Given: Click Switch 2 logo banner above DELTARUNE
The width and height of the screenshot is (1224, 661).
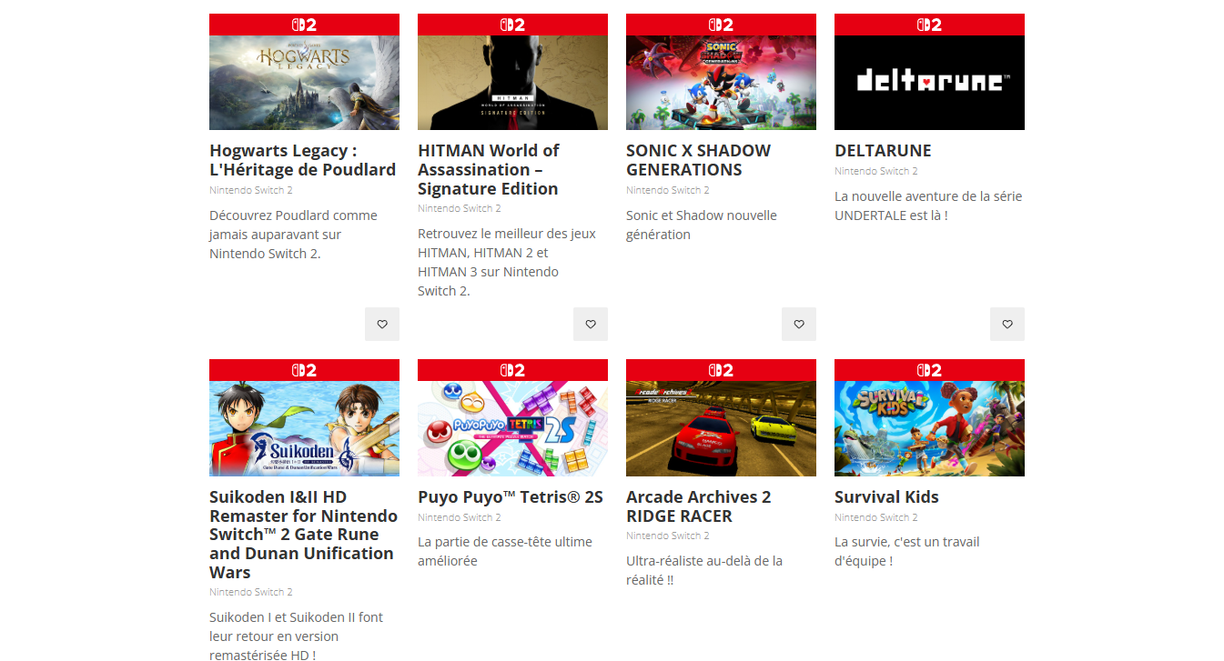Looking at the screenshot, I should coord(929,25).
